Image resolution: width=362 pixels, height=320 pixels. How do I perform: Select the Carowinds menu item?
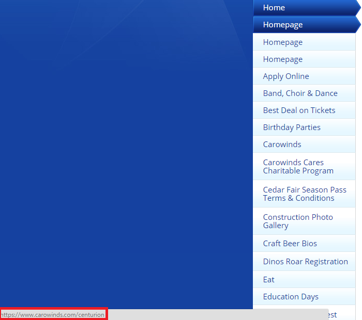click(282, 145)
